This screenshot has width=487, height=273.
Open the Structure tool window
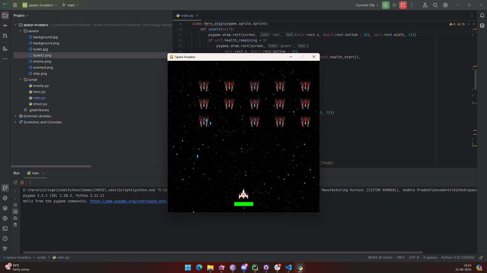tap(5, 49)
